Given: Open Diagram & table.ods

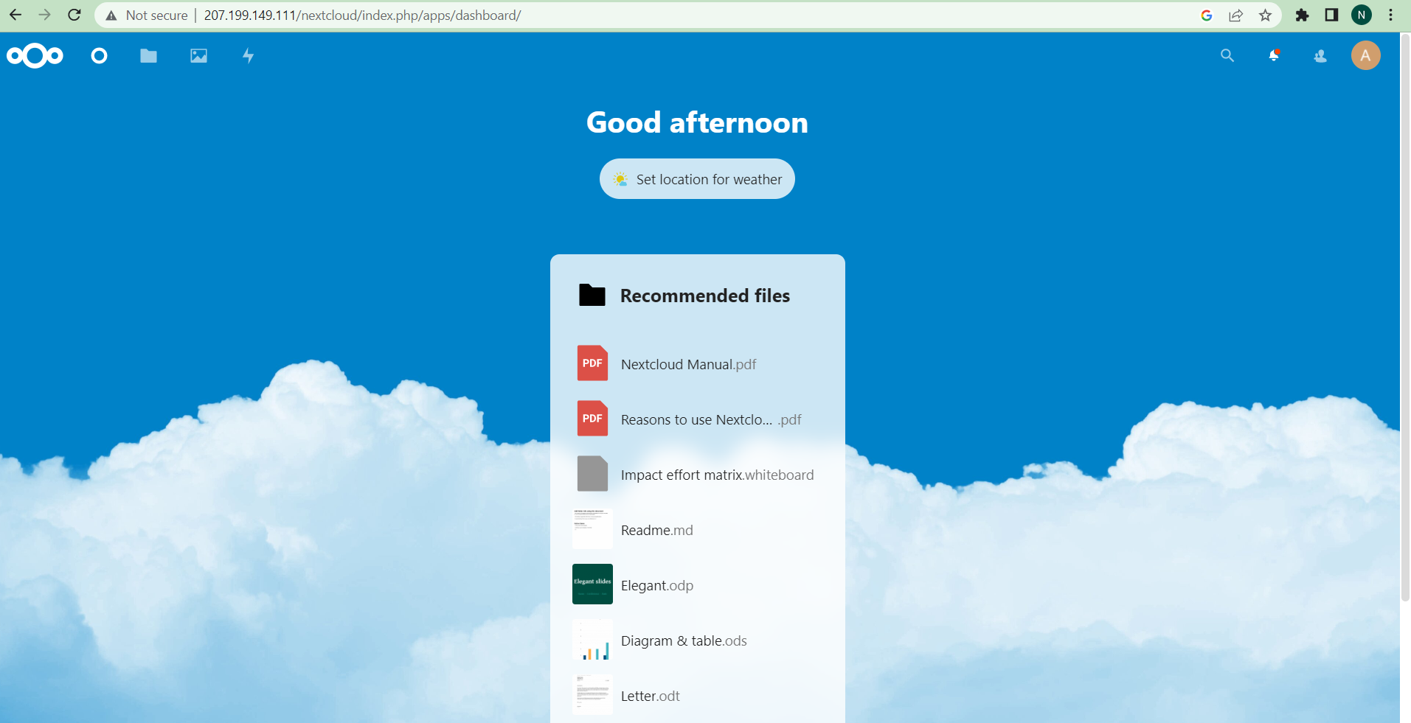Looking at the screenshot, I should 697,640.
